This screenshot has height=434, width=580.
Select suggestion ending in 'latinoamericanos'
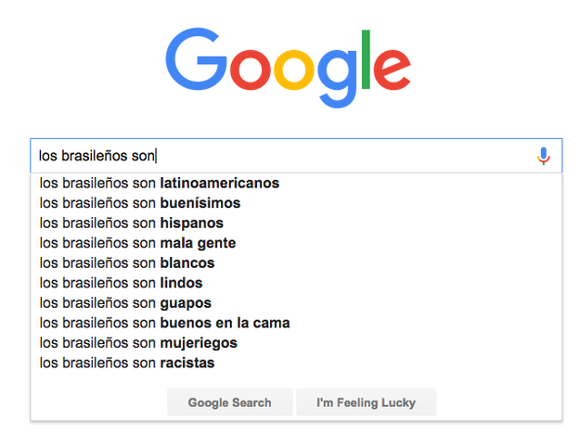[x=296, y=184]
